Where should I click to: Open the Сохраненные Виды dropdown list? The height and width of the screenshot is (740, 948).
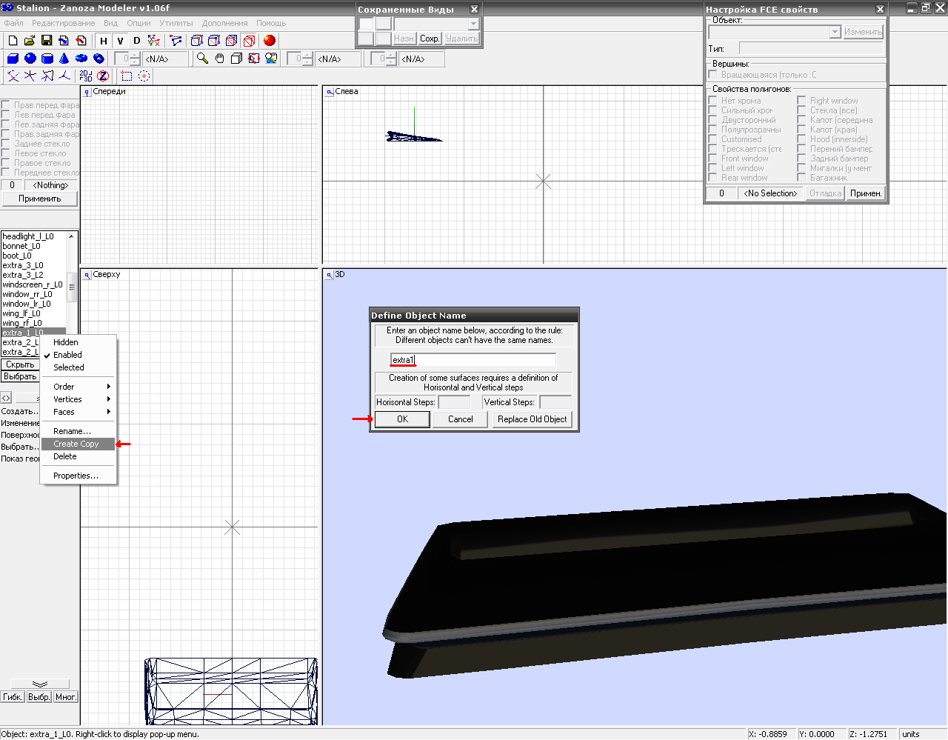click(x=473, y=24)
